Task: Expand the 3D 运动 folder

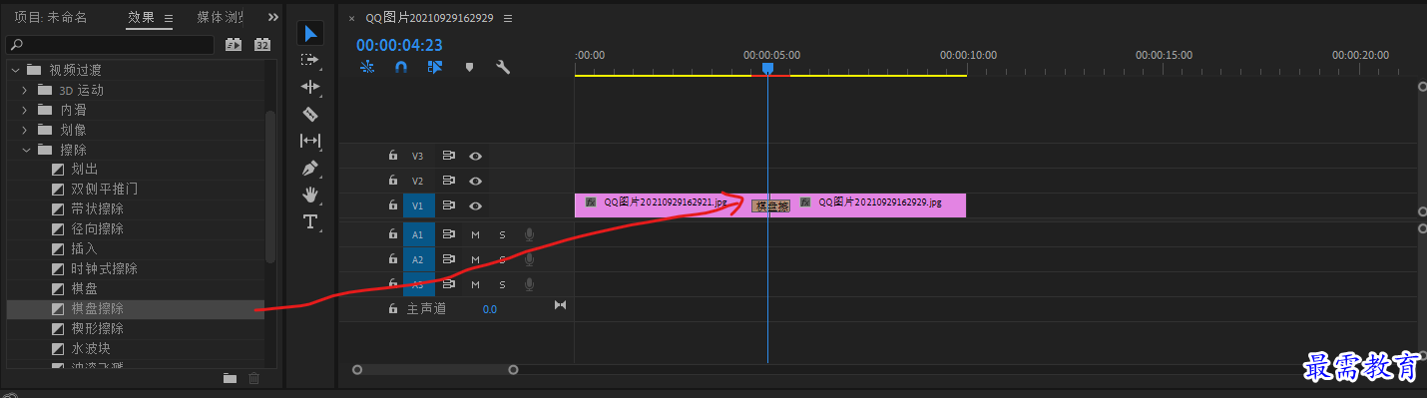Action: click(x=25, y=90)
